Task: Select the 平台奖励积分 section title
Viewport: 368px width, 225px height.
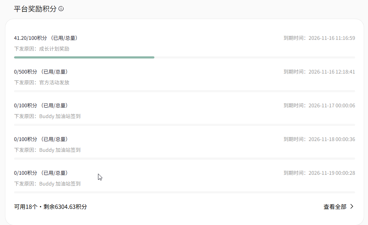Action: [35, 9]
